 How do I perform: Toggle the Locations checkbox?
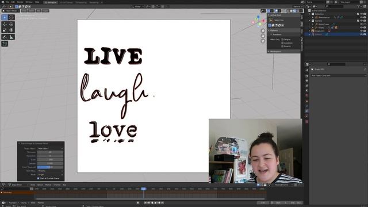[282, 43]
